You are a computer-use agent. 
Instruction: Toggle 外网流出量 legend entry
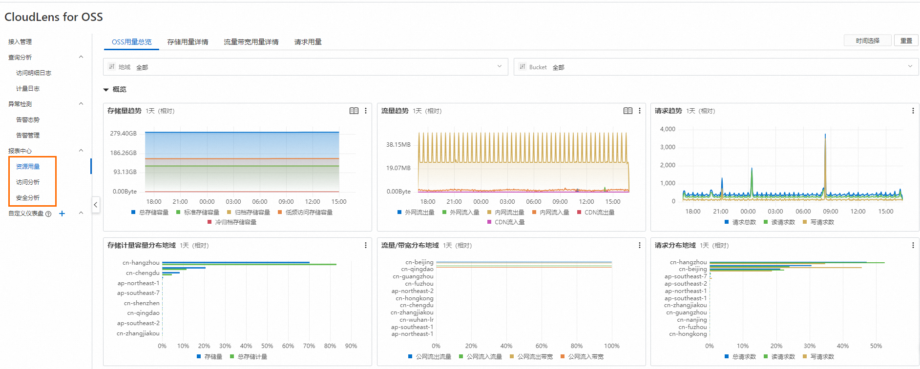(x=416, y=213)
